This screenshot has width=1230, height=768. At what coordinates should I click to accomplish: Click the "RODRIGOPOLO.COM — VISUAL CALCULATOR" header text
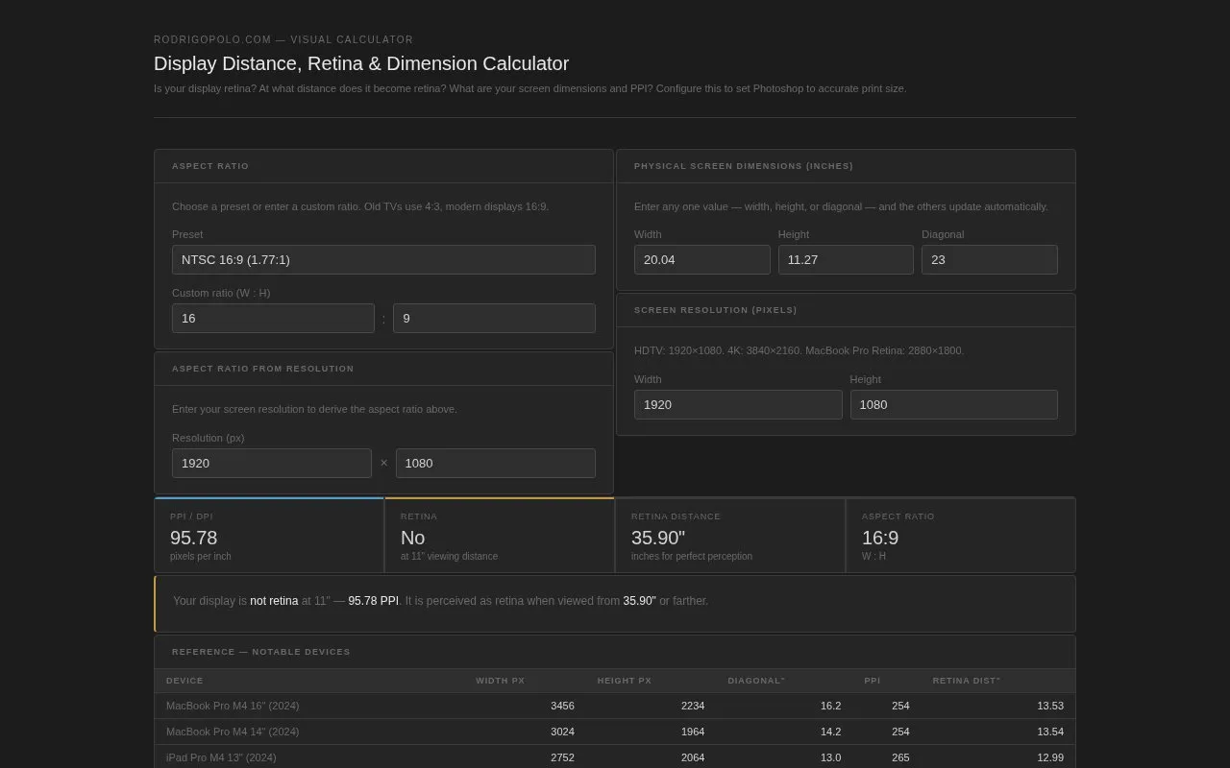tap(283, 40)
